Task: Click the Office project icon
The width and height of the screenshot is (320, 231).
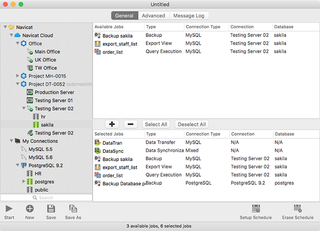Action: point(24,43)
